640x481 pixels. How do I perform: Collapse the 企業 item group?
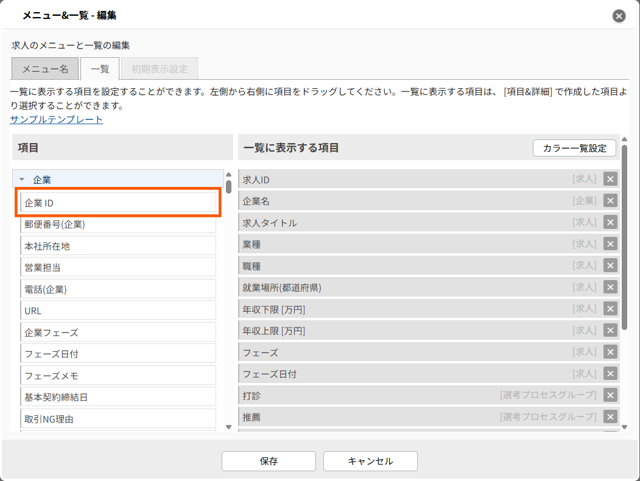click(x=22, y=179)
